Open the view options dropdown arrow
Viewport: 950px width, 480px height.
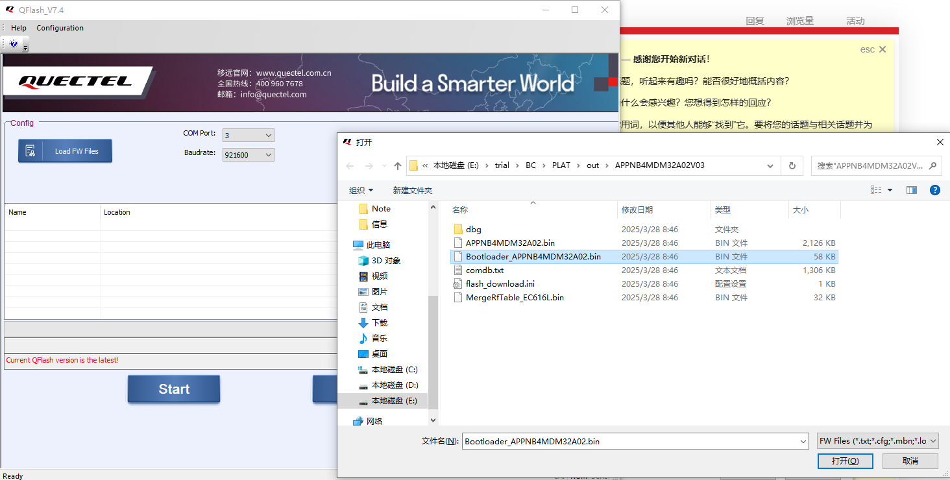pos(890,190)
